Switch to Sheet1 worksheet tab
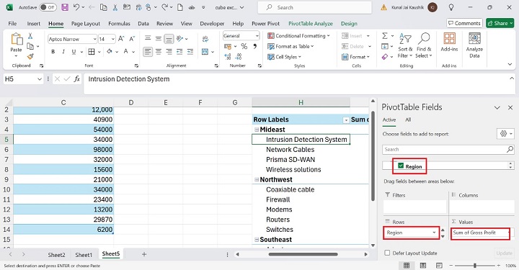The image size is (519, 270). [x=84, y=255]
